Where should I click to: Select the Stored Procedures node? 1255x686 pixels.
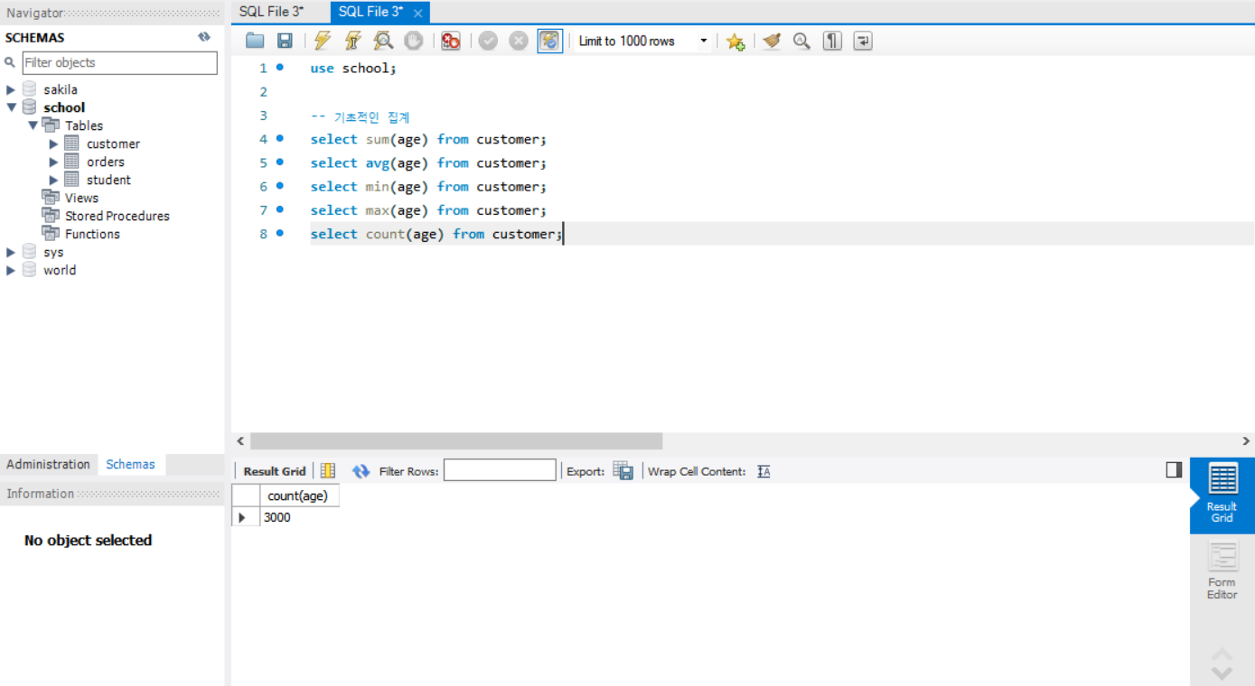point(117,216)
